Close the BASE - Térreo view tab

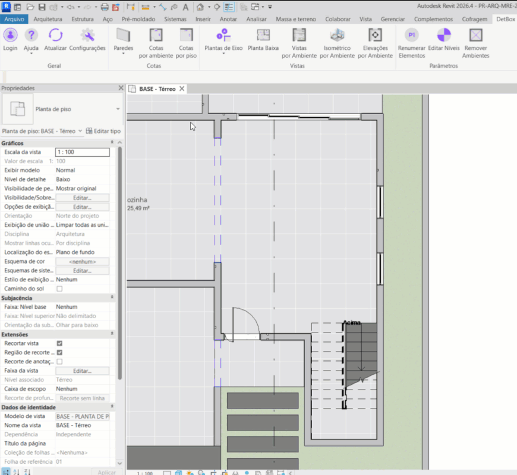click(x=182, y=89)
